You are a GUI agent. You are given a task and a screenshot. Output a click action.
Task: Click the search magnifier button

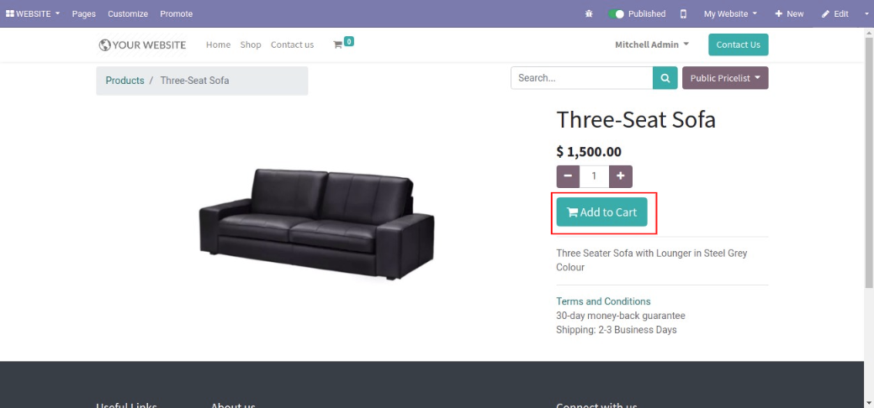pos(665,78)
